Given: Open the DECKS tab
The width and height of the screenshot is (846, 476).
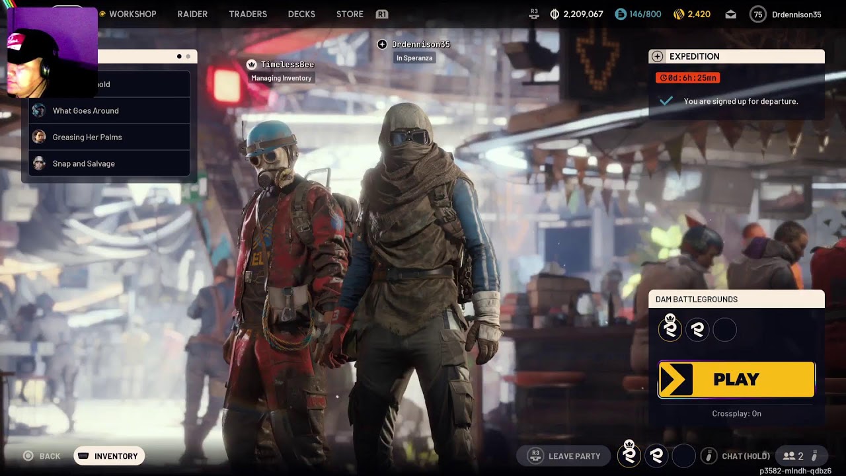Looking at the screenshot, I should click(x=301, y=14).
